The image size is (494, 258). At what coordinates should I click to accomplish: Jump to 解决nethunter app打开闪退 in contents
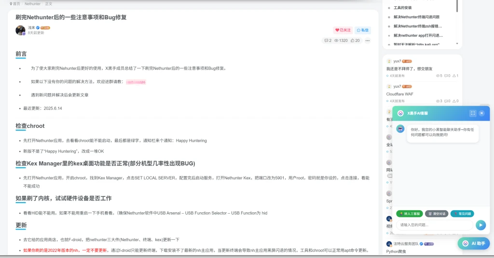click(418, 36)
